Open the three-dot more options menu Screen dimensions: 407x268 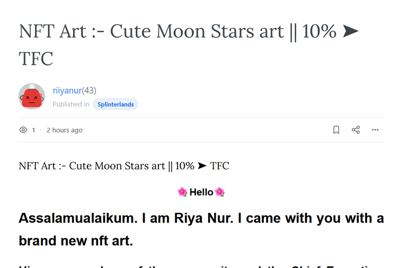[375, 130]
